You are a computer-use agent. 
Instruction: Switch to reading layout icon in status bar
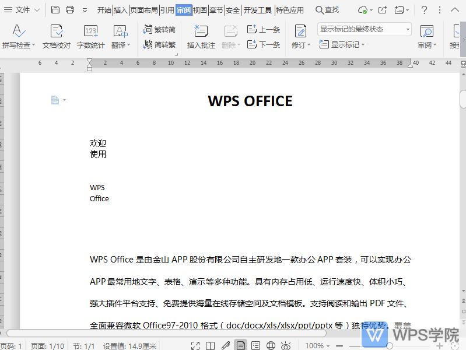click(211, 345)
